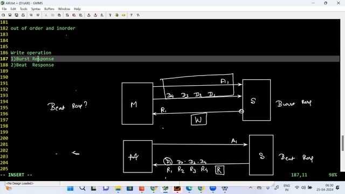Build tags with the toolbar icon
Viewport: 345px width, 194px height.
(117, 15)
